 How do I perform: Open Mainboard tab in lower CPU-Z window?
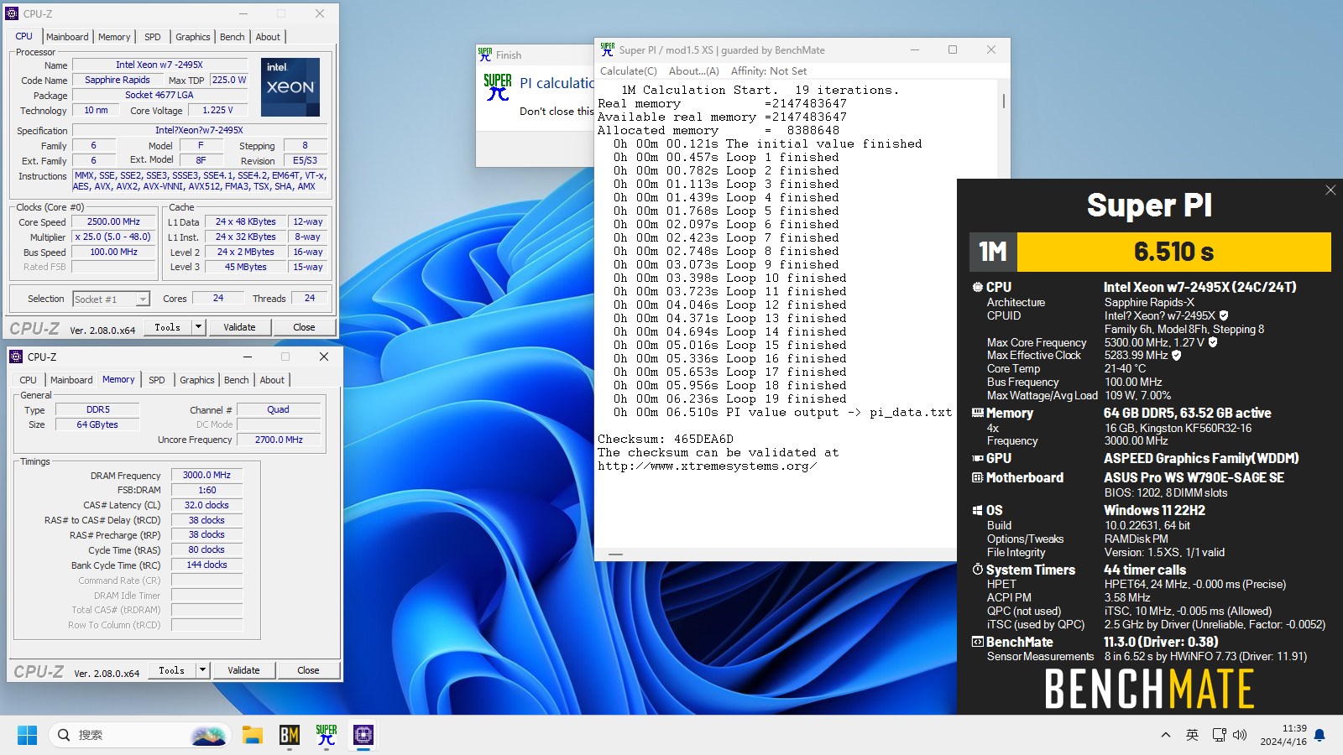coord(71,380)
